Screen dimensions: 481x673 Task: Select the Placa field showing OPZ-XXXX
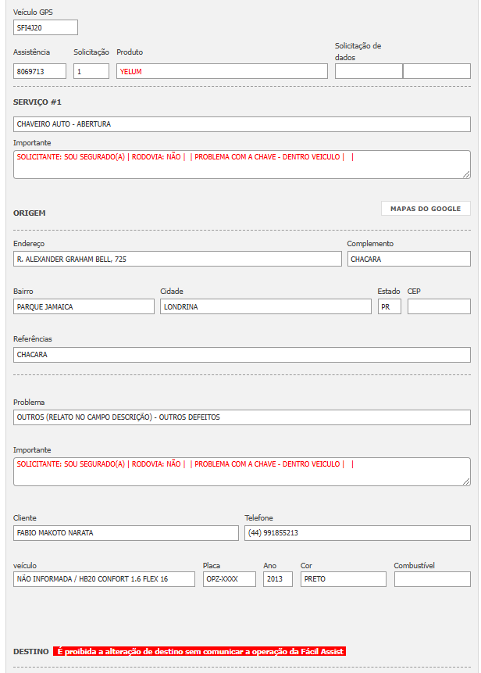click(x=230, y=579)
